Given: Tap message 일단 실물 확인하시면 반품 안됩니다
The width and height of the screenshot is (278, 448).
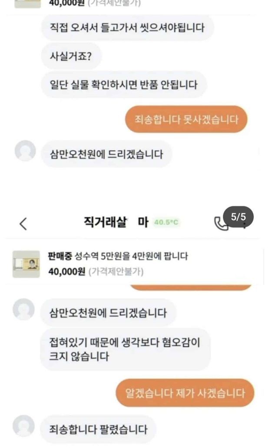Looking at the screenshot, I should coord(123,84).
